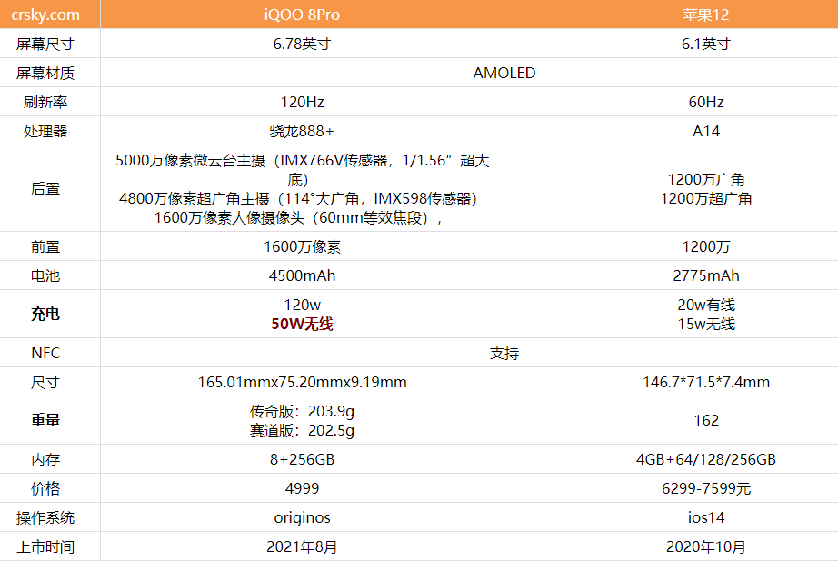
Task: Click the 4999 price cell
Action: pyautogui.click(x=302, y=488)
